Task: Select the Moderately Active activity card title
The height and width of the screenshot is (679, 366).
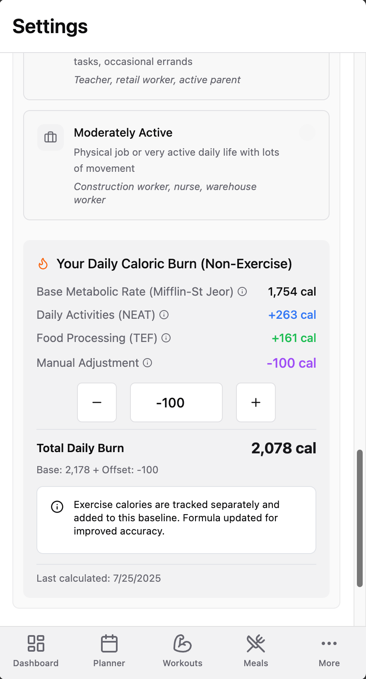Action: pos(123,133)
